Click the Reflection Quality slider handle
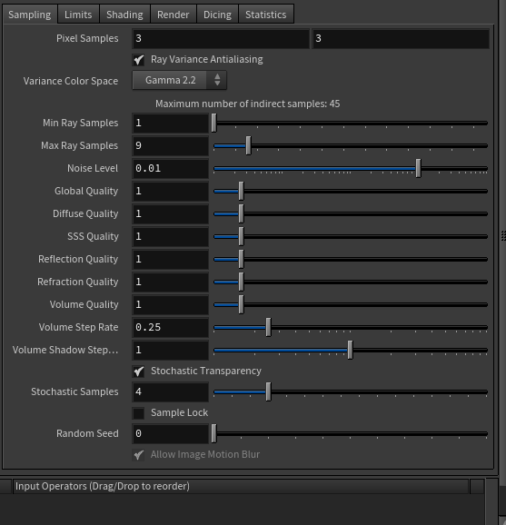 241,259
